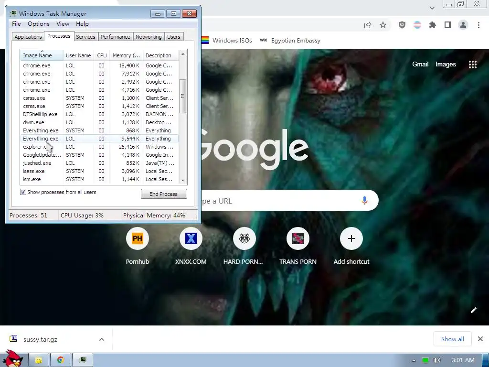Switch to the Networking tab
The image size is (489, 367).
tap(149, 37)
